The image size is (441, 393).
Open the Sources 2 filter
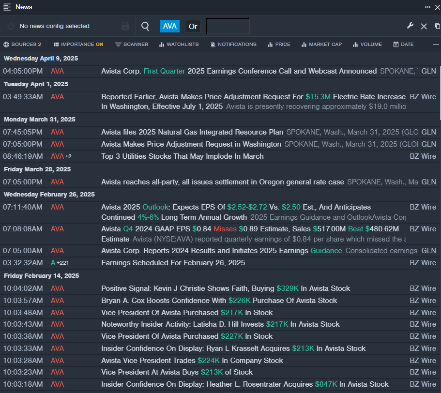pos(22,45)
